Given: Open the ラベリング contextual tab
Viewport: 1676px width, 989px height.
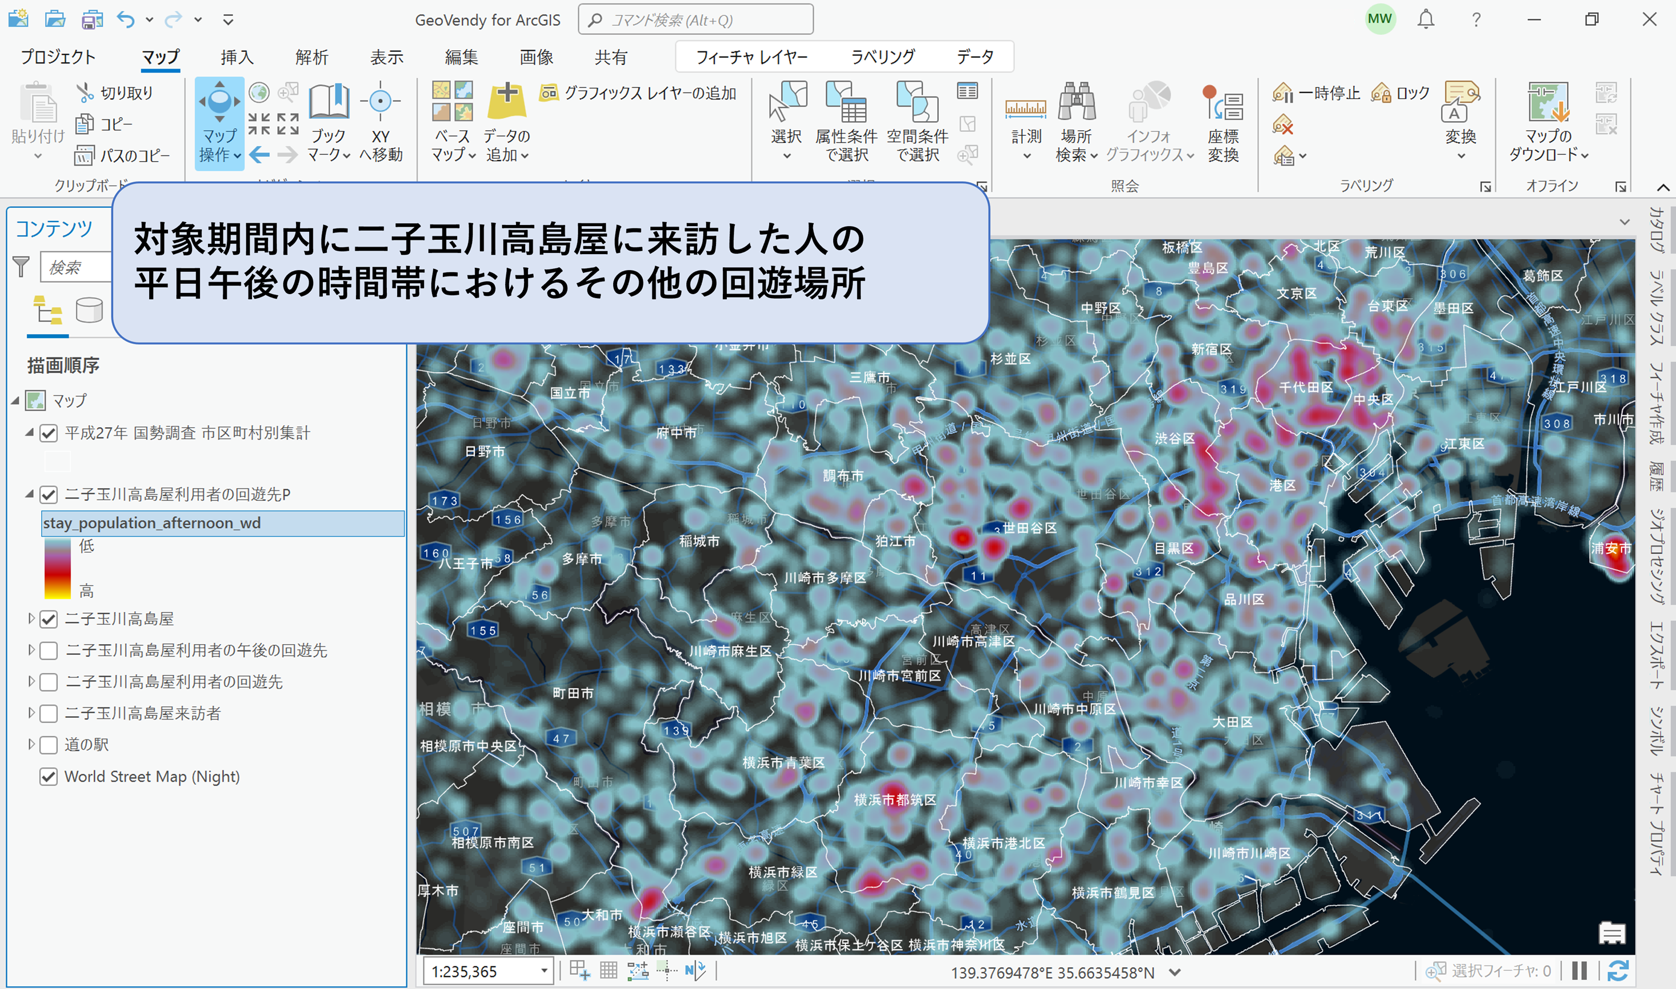Looking at the screenshot, I should click(883, 57).
